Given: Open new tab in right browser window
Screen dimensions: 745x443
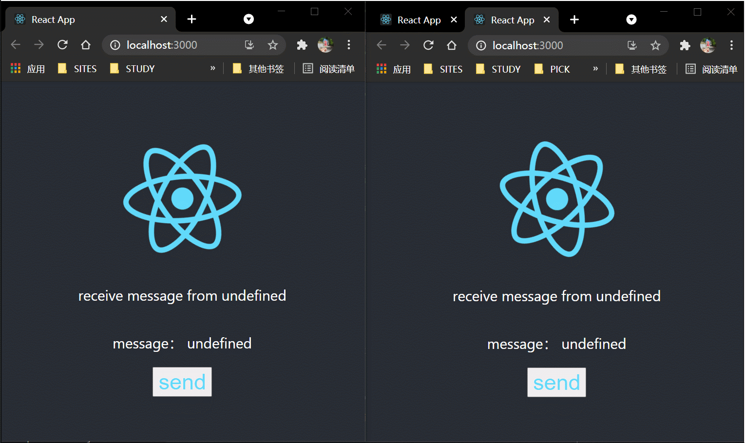Looking at the screenshot, I should [574, 19].
